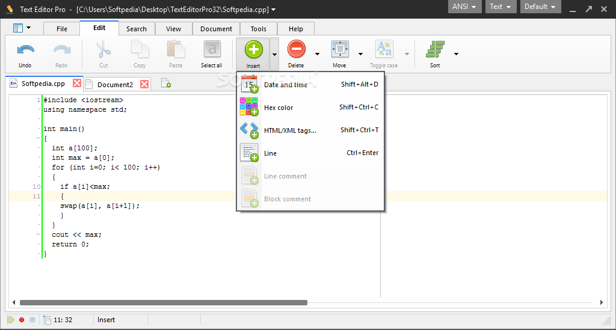
Task: Open the Toggle case dropdown arrow
Action: coord(407,54)
